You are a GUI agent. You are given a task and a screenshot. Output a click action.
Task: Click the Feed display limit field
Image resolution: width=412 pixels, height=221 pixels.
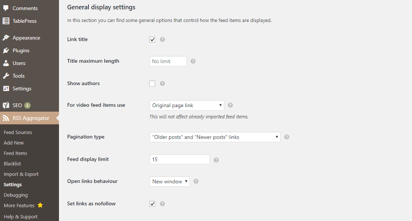[180, 159]
